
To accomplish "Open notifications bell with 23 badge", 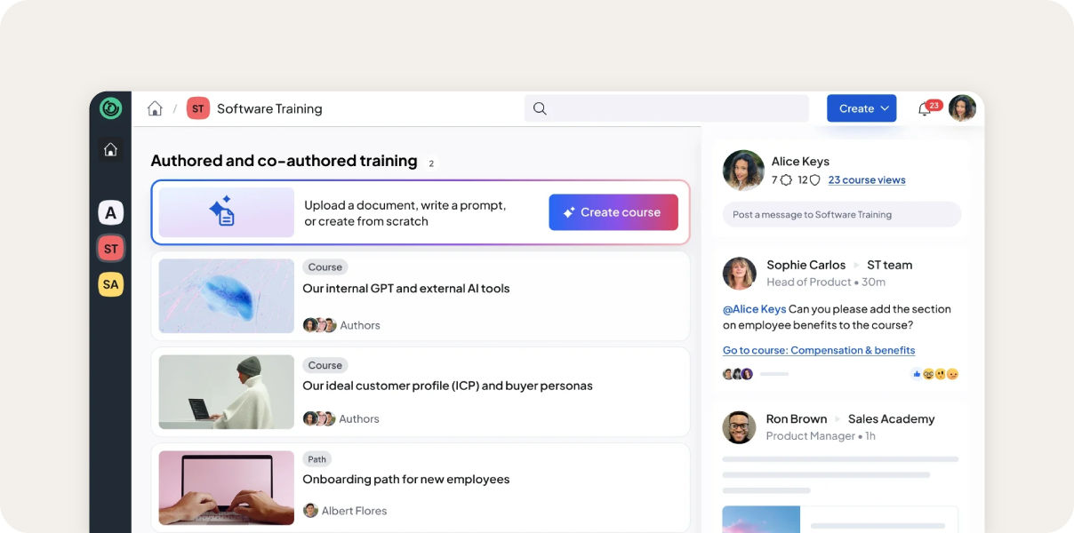I will (925, 109).
